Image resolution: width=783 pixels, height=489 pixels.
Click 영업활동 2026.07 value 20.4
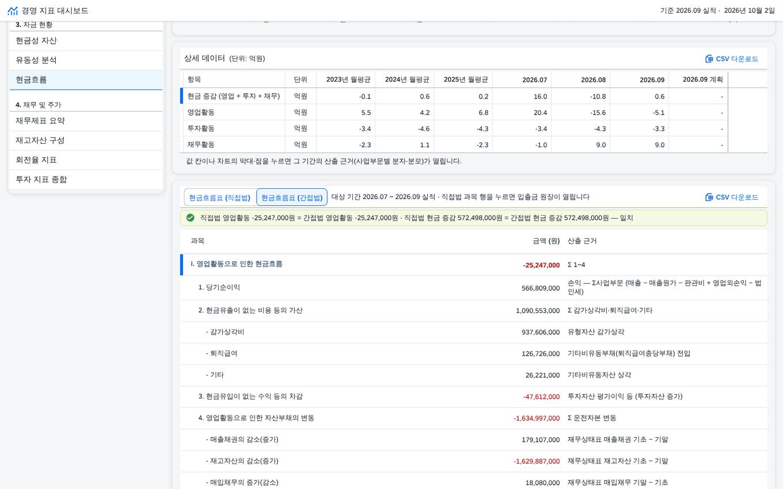[x=522, y=112]
